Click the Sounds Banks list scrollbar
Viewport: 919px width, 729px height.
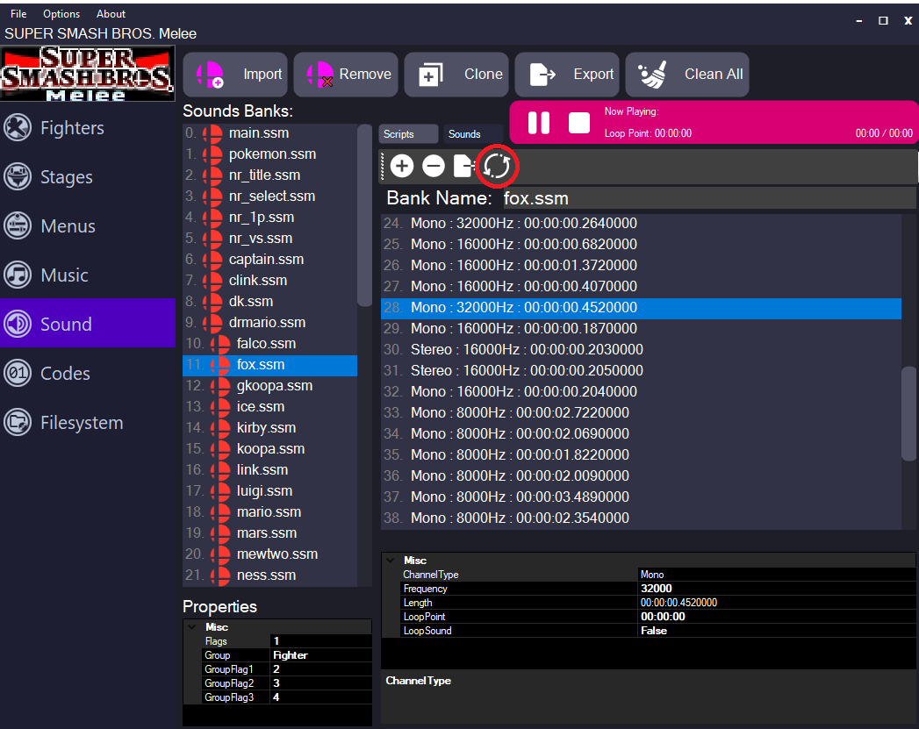pos(364,215)
